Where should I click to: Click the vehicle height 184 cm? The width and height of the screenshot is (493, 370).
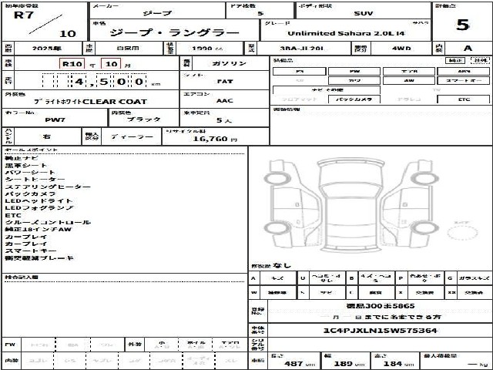tap(398, 364)
